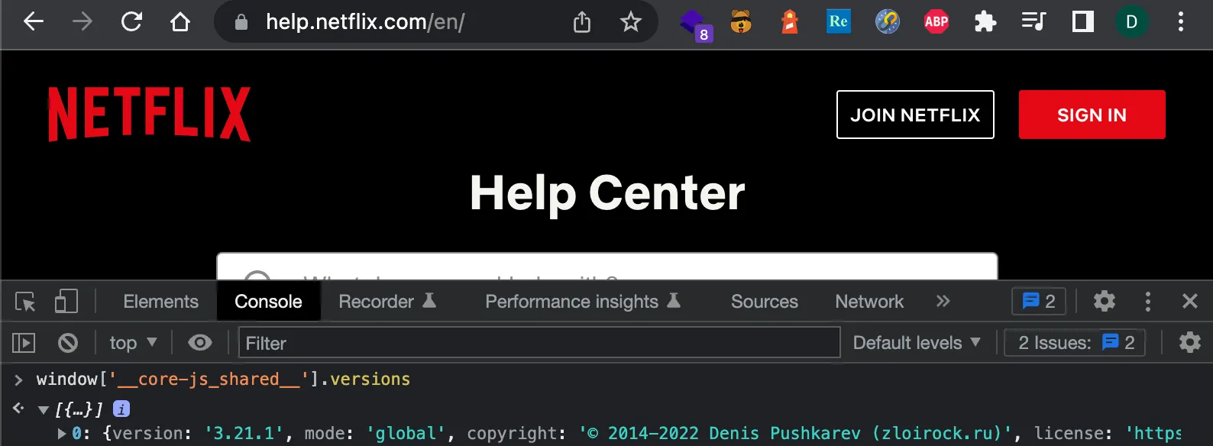Show more DevTools tabs chevron
This screenshot has width=1213, height=446.
tap(943, 301)
